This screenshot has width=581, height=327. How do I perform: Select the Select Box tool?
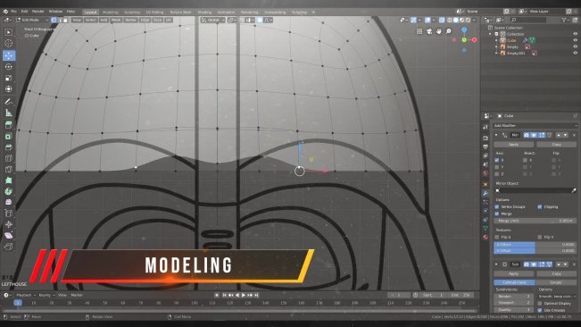click(x=9, y=32)
